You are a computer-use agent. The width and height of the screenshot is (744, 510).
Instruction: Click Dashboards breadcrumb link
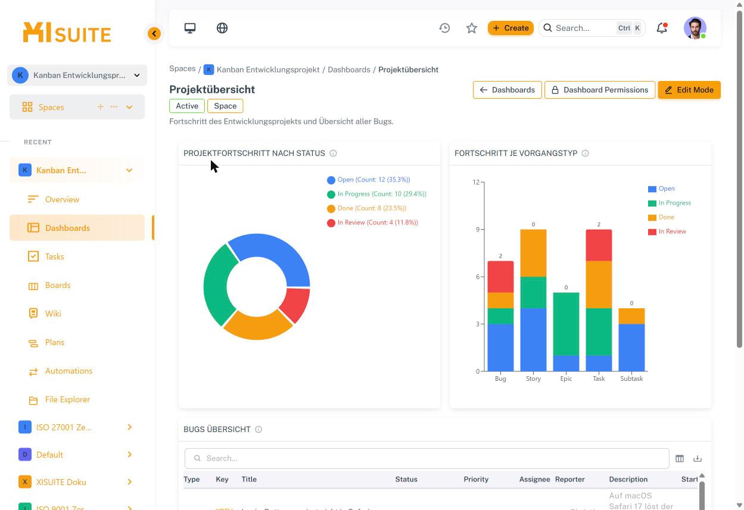tap(349, 70)
